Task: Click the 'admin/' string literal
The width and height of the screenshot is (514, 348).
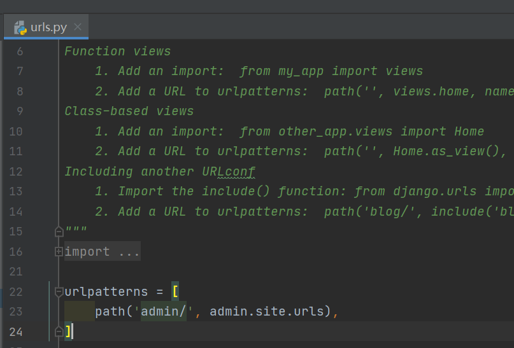Action: [163, 311]
